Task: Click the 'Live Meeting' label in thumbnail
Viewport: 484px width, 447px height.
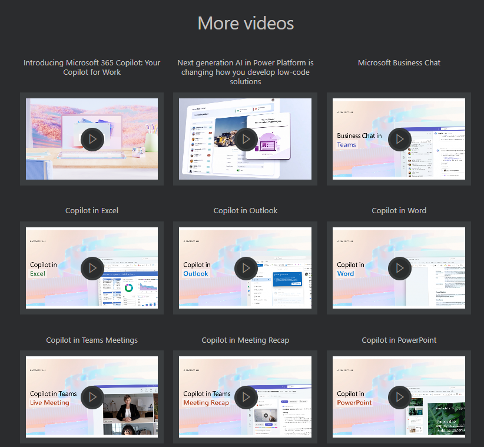Action: click(x=49, y=403)
